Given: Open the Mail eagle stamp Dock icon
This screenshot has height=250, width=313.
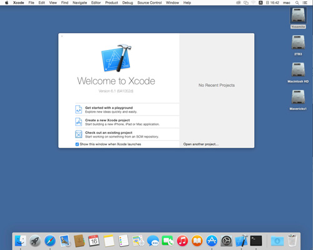Looking at the screenshot, I should tap(64, 241).
